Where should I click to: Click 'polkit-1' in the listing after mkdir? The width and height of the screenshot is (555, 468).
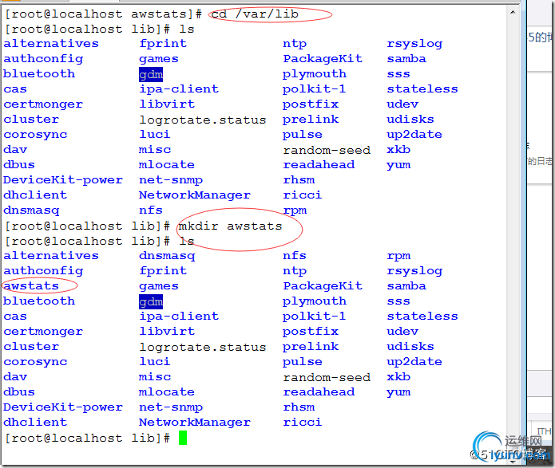(314, 317)
